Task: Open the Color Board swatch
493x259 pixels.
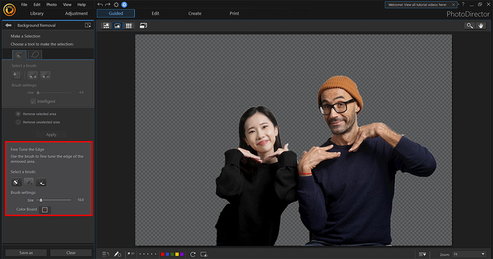Action: [45, 210]
